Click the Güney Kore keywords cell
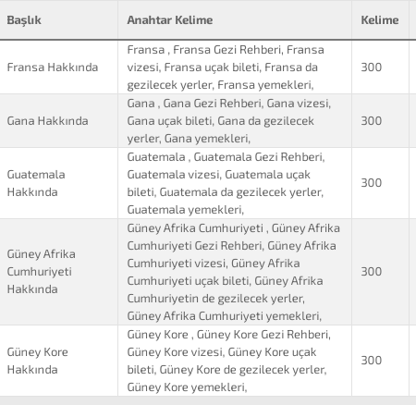416x405 pixels. (x=235, y=361)
